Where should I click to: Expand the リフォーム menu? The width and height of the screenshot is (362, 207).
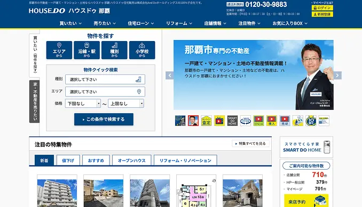[x=179, y=23]
